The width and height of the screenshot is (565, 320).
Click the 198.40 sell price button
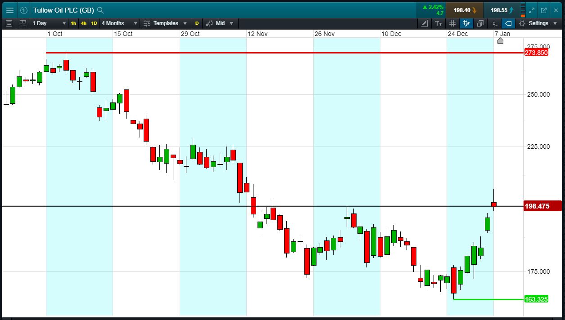(465, 10)
